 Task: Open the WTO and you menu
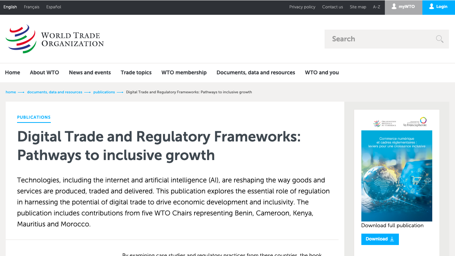pos(322,72)
